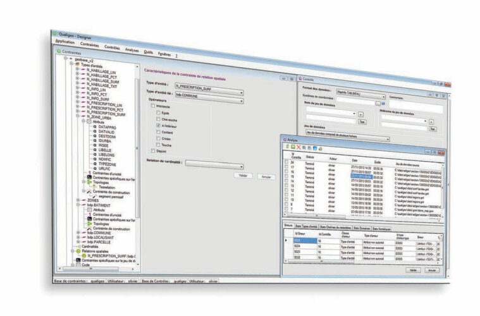The image size is (480, 316).
Task: Click Annuler in the spatial relation form
Action: click(x=266, y=177)
